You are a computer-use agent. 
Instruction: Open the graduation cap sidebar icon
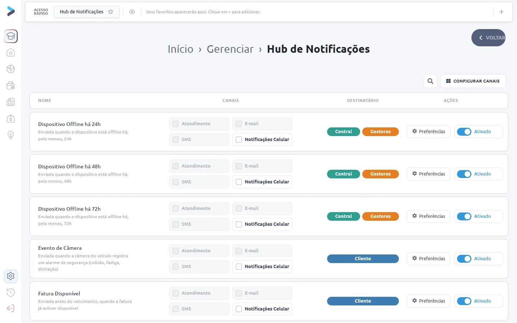[11, 36]
